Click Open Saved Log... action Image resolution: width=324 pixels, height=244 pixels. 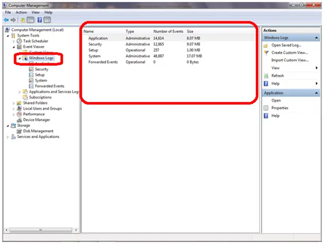coord(286,45)
